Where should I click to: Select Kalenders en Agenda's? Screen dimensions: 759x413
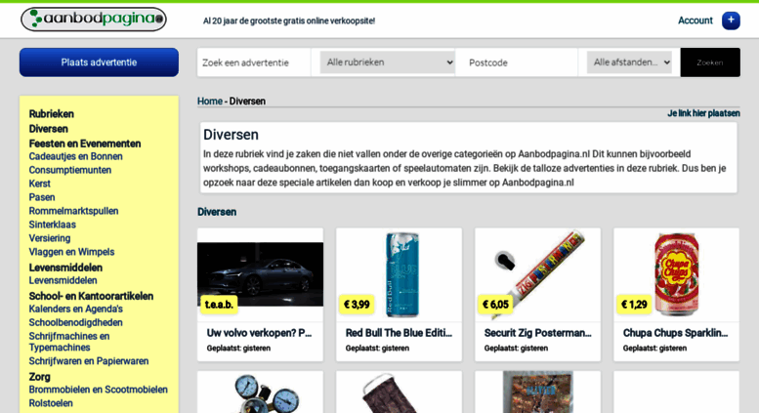click(75, 309)
